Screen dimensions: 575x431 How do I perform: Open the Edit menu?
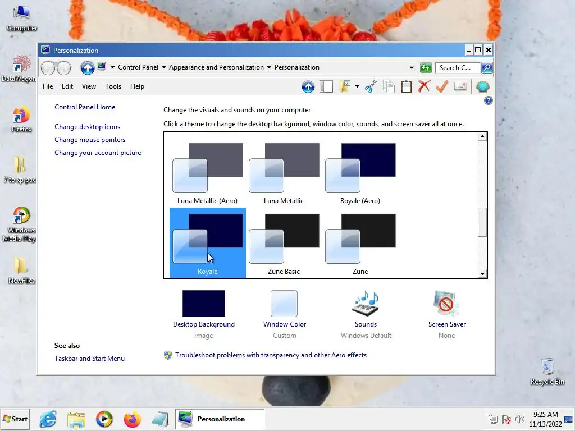(x=67, y=86)
